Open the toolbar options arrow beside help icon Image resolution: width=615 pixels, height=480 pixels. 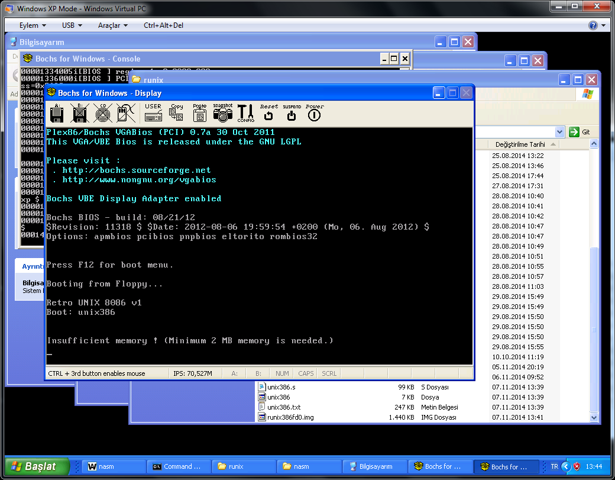[603, 25]
